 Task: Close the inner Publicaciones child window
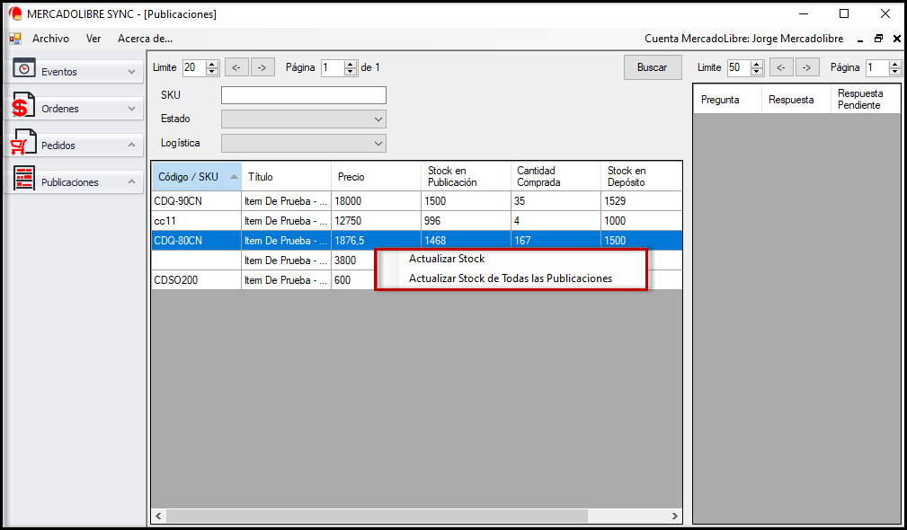(896, 39)
